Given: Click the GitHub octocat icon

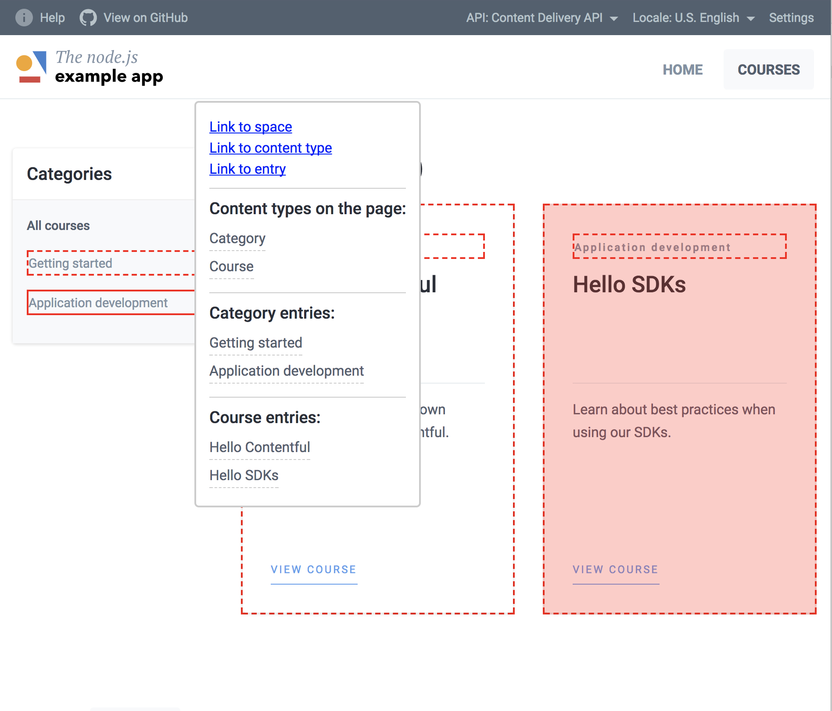Looking at the screenshot, I should tap(88, 18).
